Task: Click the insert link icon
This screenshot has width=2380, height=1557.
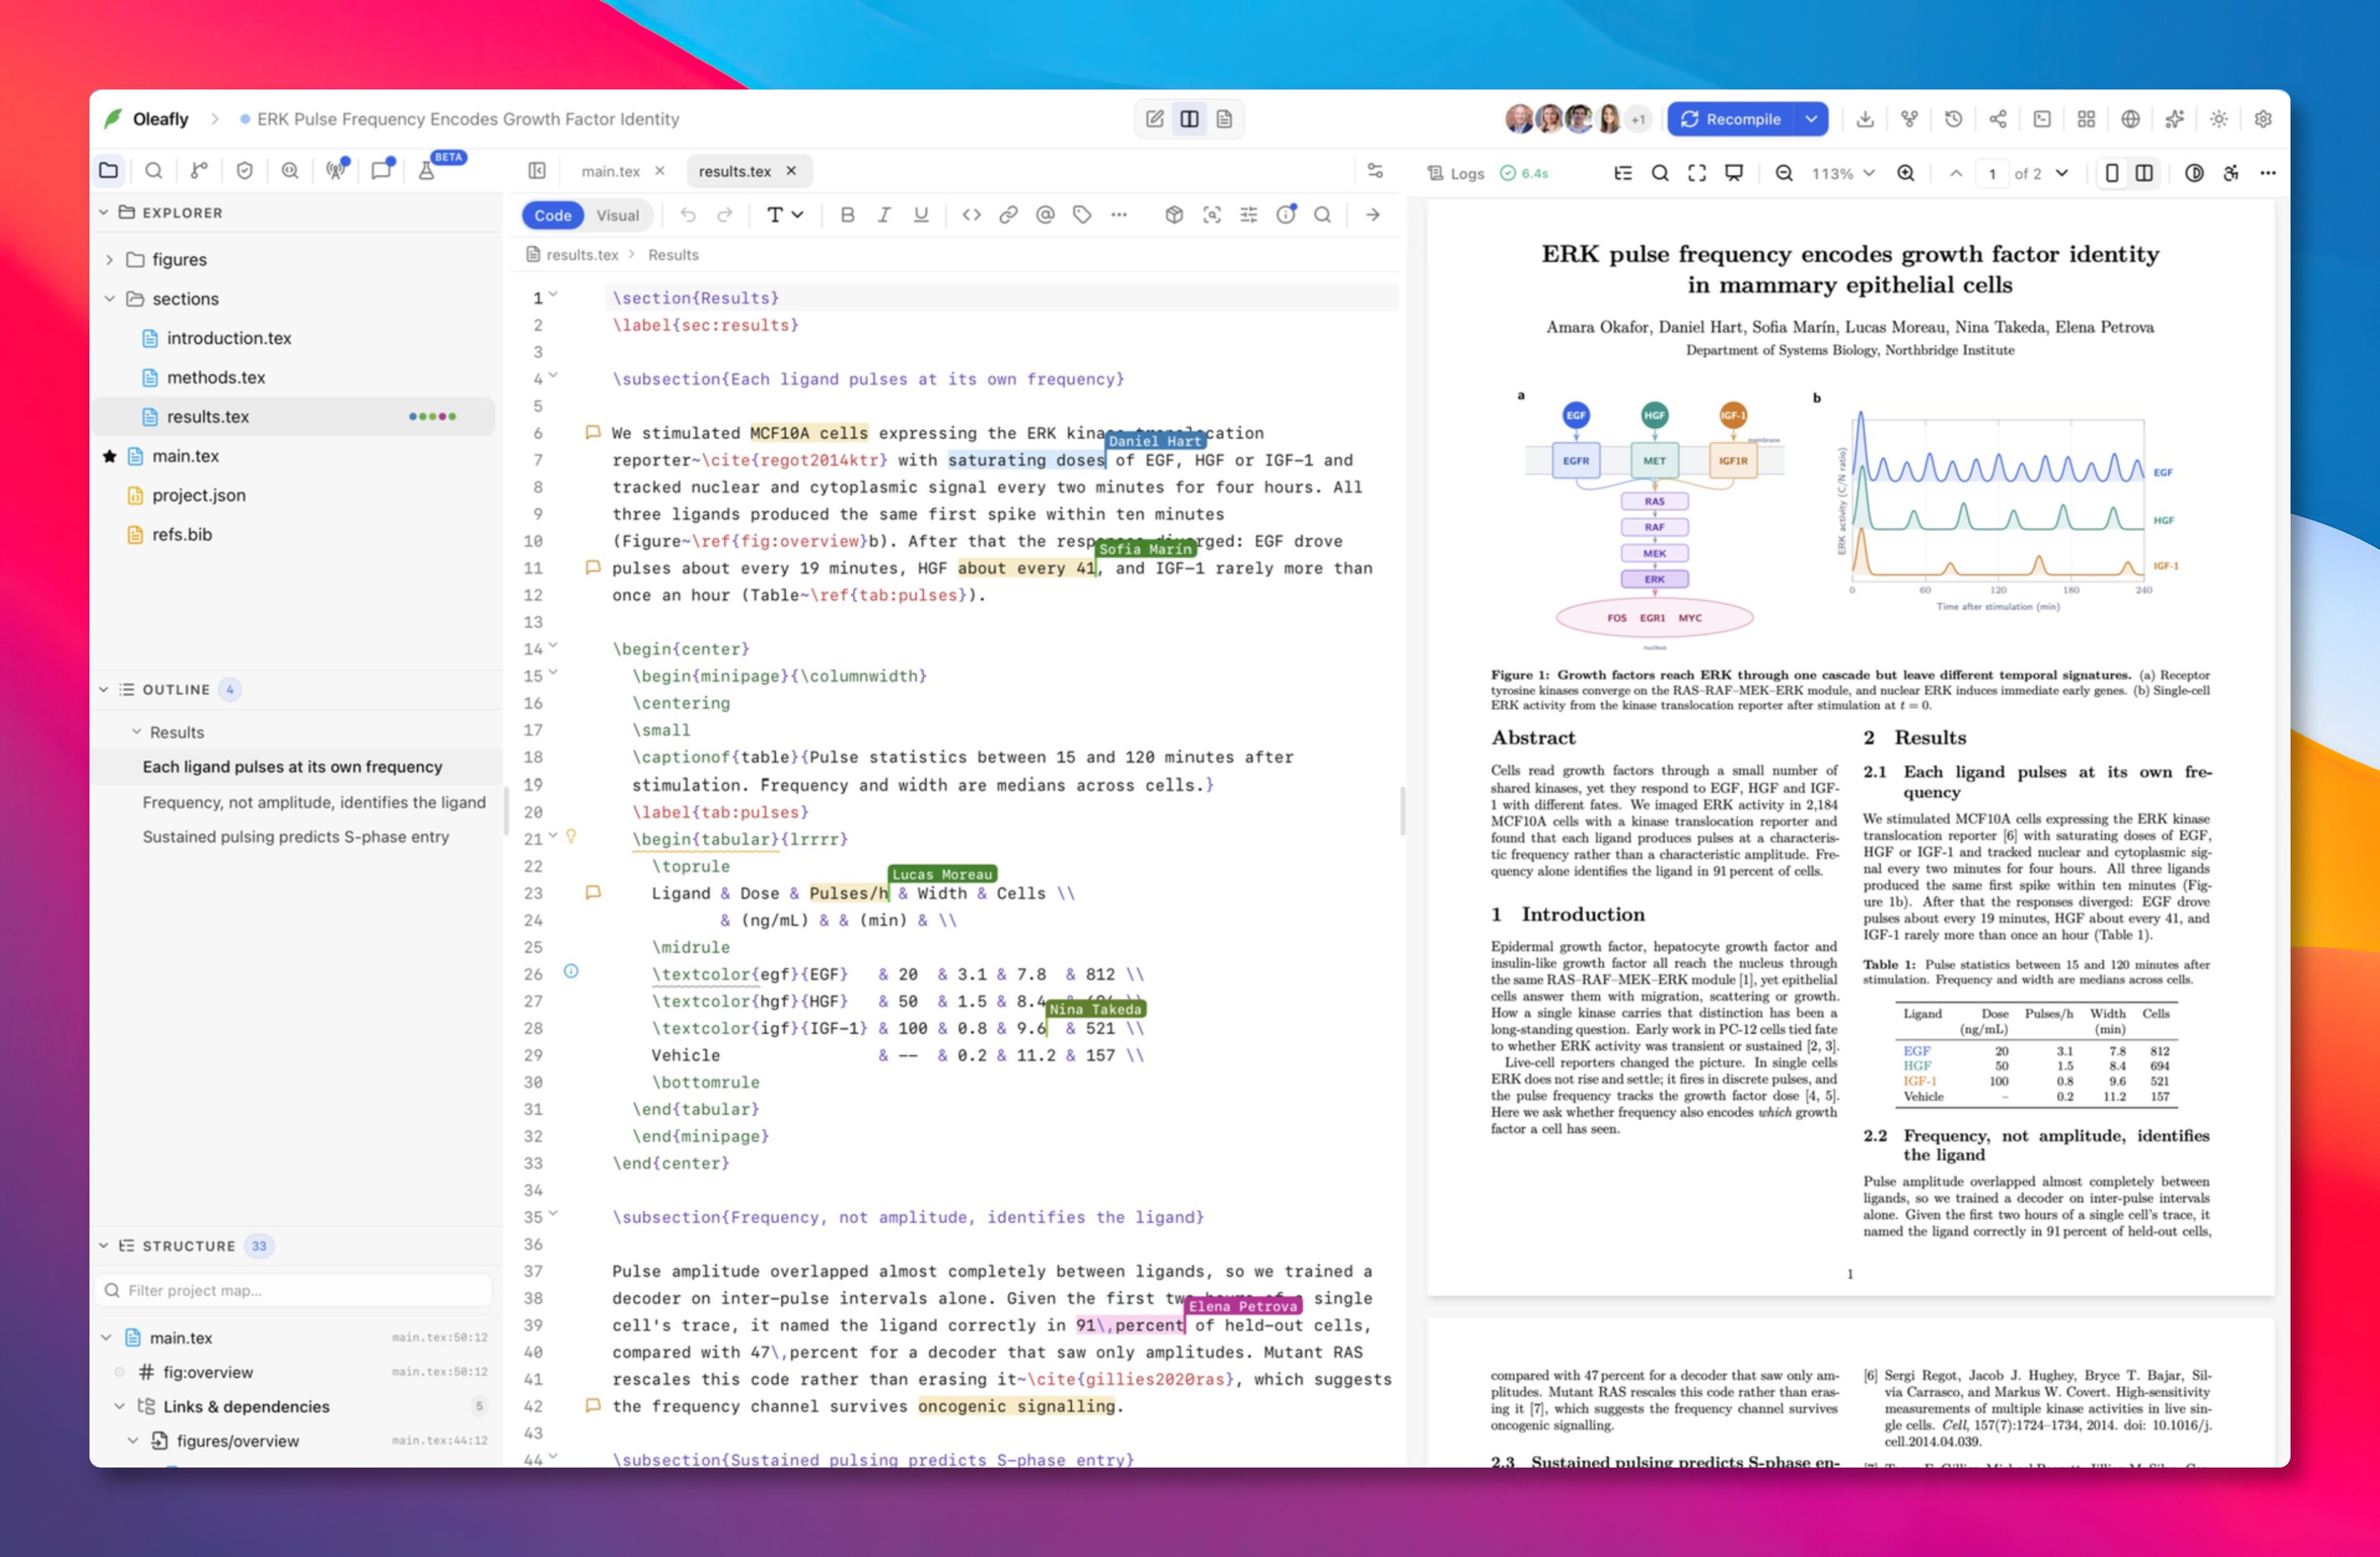Action: pyautogui.click(x=1008, y=215)
